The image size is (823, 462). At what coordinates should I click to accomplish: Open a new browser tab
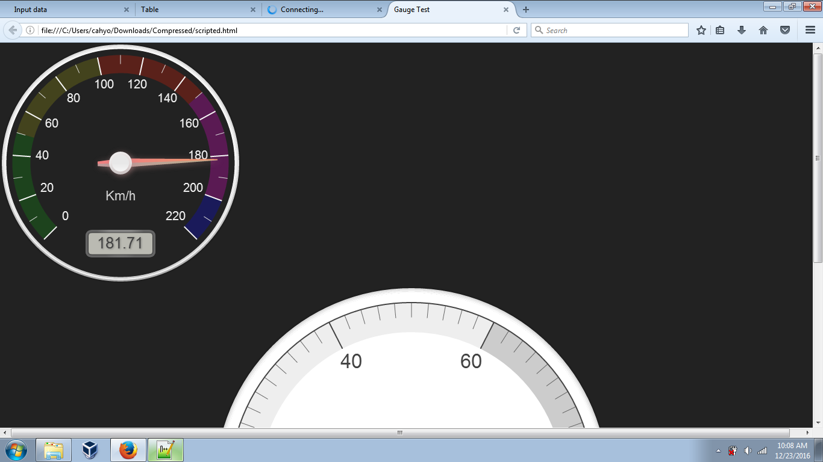click(x=527, y=10)
